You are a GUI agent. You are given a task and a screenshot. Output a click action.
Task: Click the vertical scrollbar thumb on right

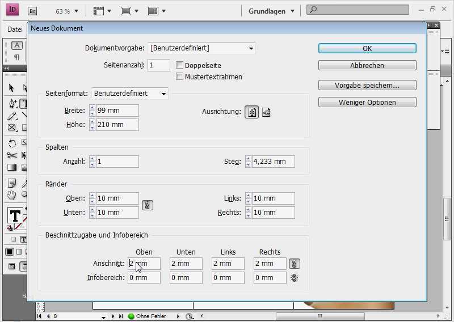pos(447,219)
